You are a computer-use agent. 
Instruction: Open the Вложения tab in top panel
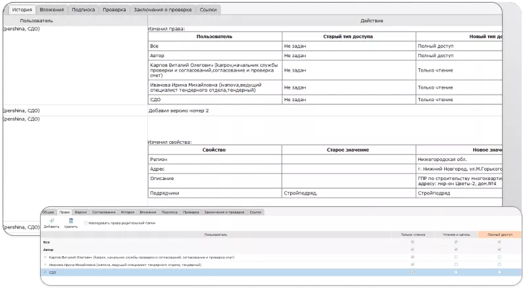click(51, 11)
